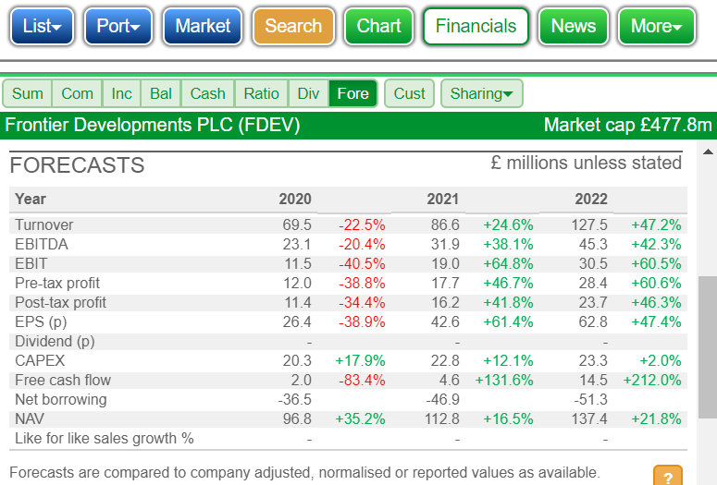The height and width of the screenshot is (485, 717).
Task: Click the Dividend (p) row label
Action: [x=55, y=342]
